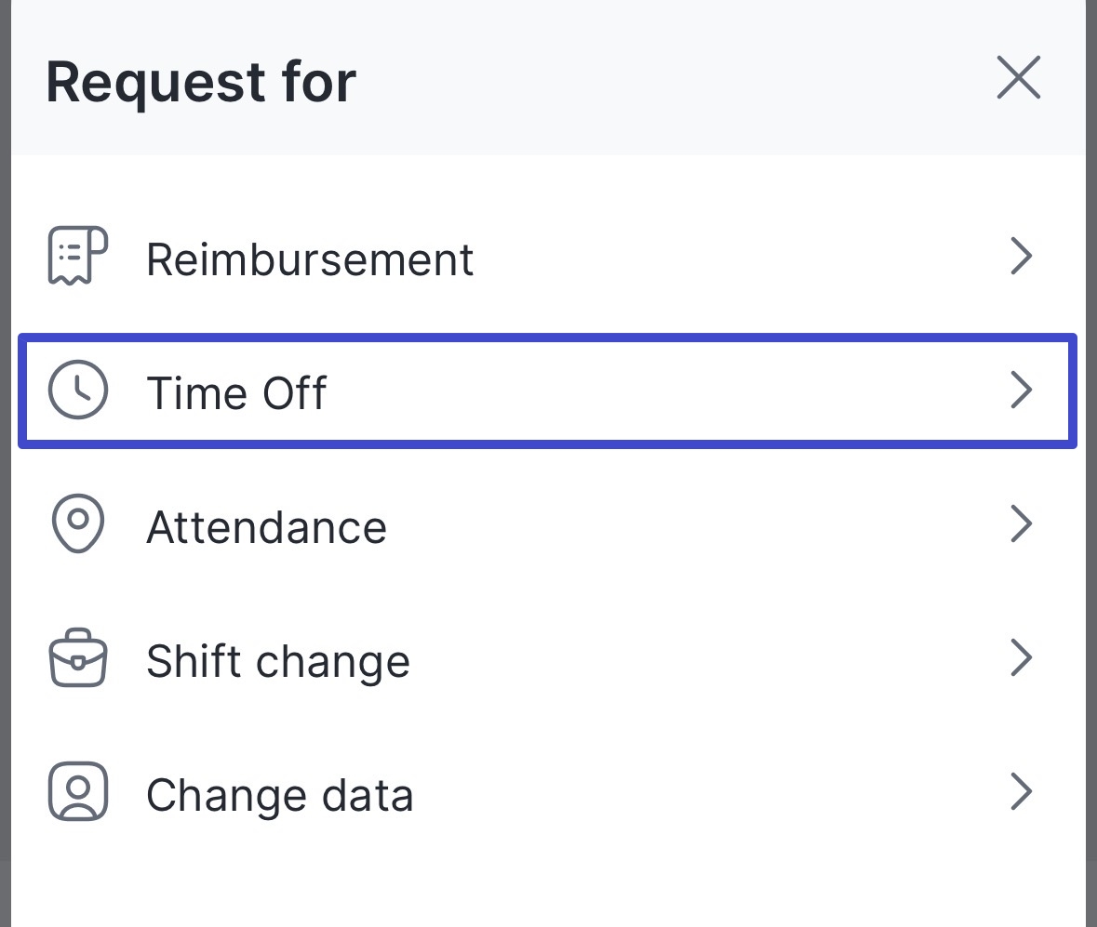Click the Time Off clock icon
The width and height of the screenshot is (1097, 927).
coord(77,391)
